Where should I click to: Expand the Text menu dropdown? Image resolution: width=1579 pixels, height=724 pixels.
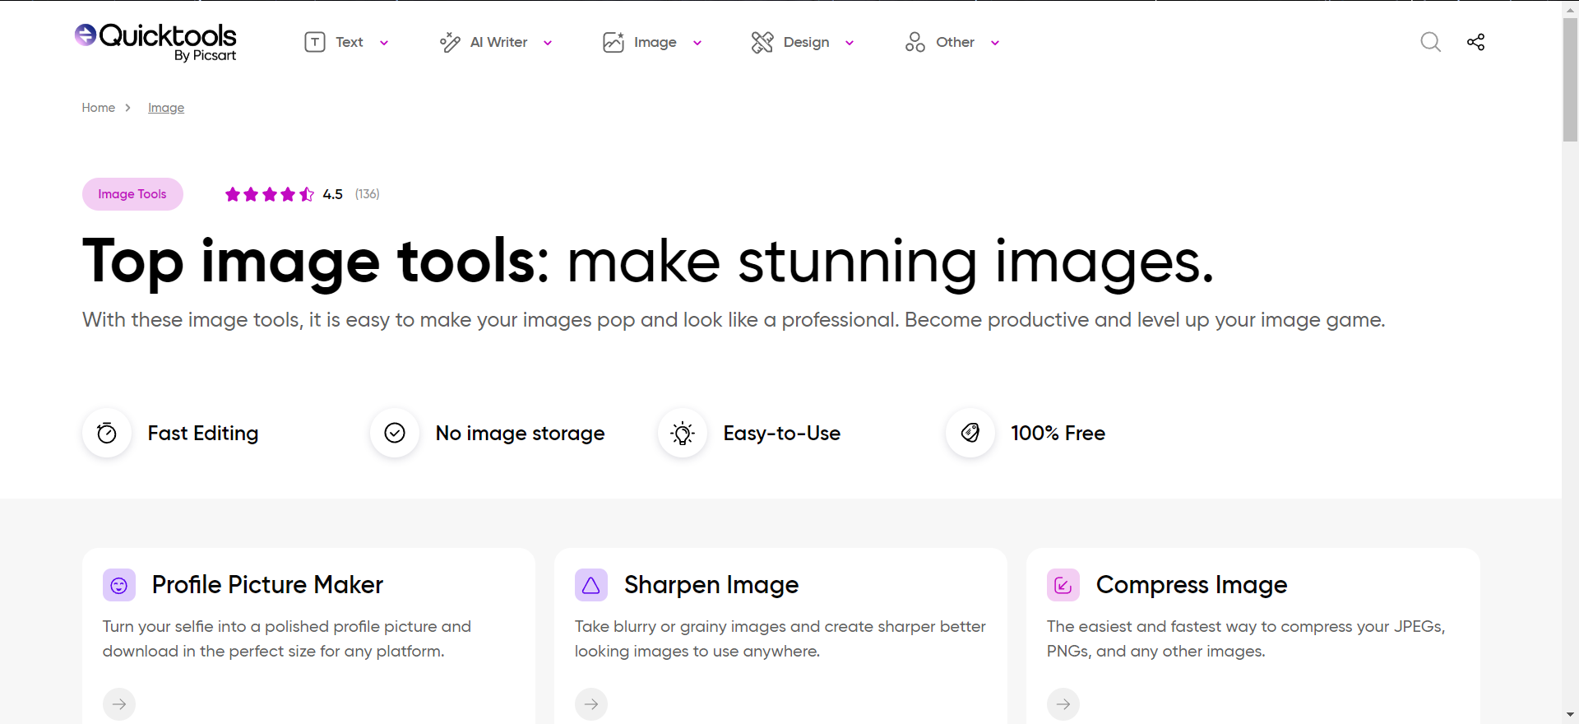(347, 42)
